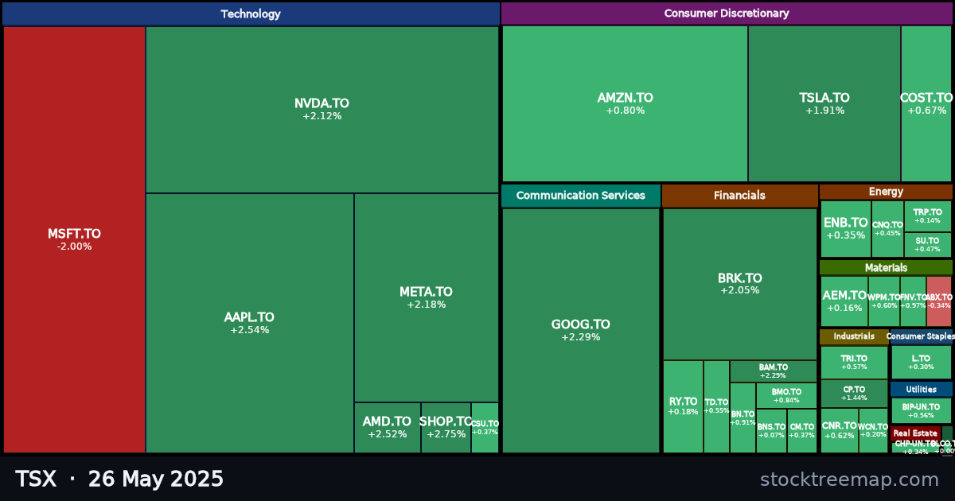Open the CP.TO +1.44% tile
955x501 pixels.
[x=854, y=394]
